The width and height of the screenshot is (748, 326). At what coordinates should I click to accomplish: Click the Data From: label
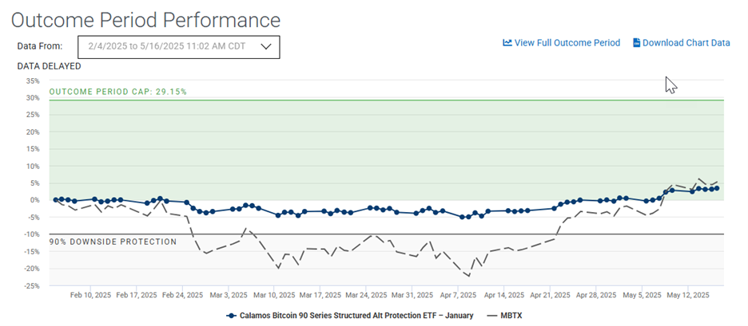coord(40,47)
